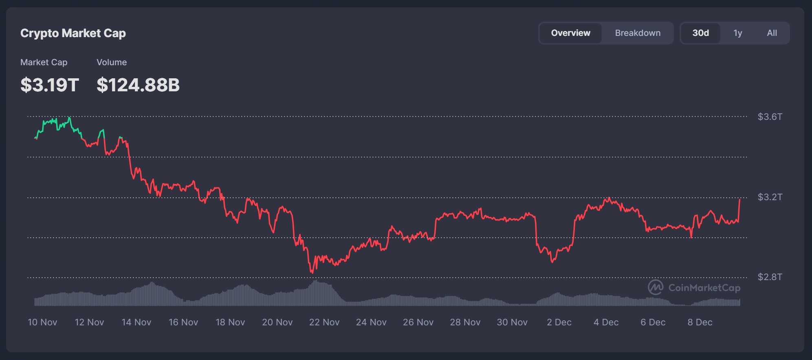
Task: Click the 2 Dec date label
Action: [559, 322]
